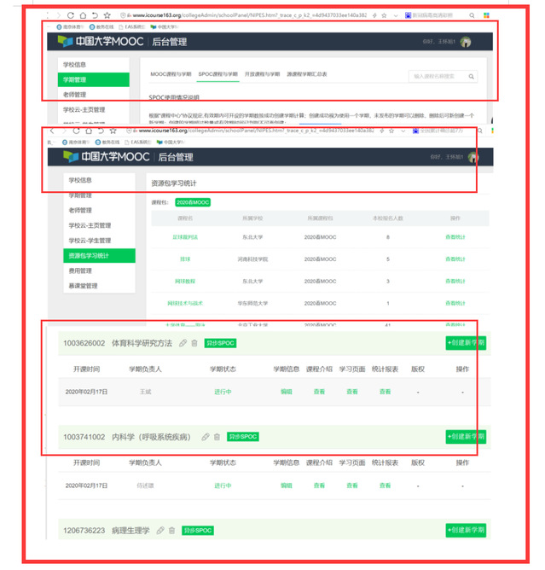Click 查看 under 统计报表 in 王斌 row
This screenshot has height=570, width=545.
coord(385,392)
